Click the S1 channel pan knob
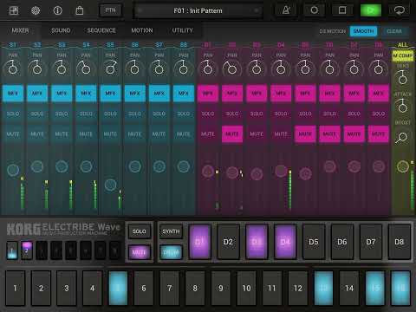 [12, 68]
